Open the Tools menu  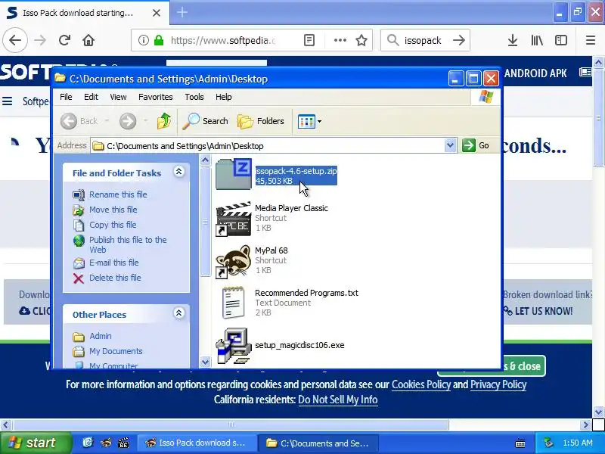194,97
